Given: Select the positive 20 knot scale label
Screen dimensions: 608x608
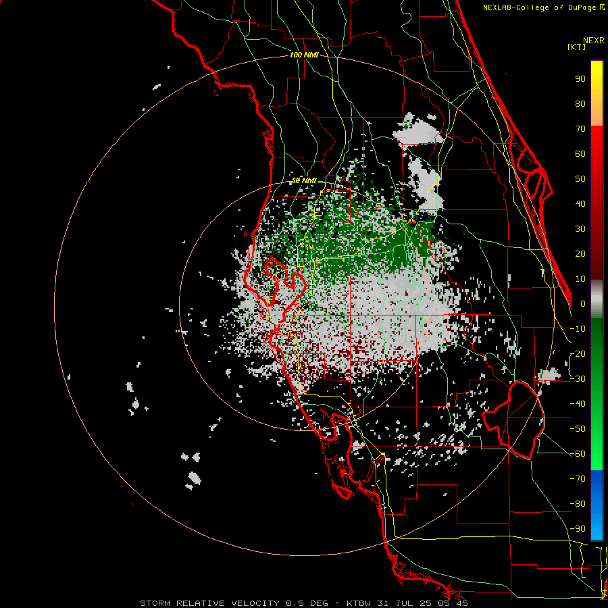Looking at the screenshot, I should click(x=580, y=254).
